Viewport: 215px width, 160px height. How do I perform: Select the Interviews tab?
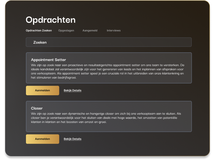tap(113, 31)
